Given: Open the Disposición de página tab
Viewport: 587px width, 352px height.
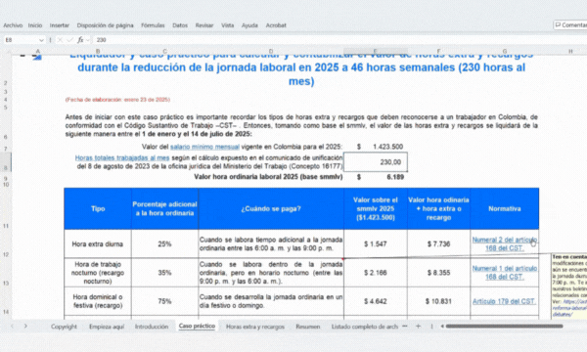Looking at the screenshot, I should click(x=105, y=25).
